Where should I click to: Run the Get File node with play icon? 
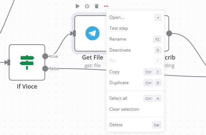(x=78, y=6)
